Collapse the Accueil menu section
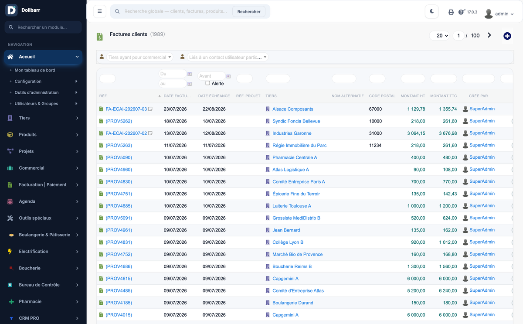Image resolution: width=523 pixels, height=324 pixels. pyautogui.click(x=43, y=57)
